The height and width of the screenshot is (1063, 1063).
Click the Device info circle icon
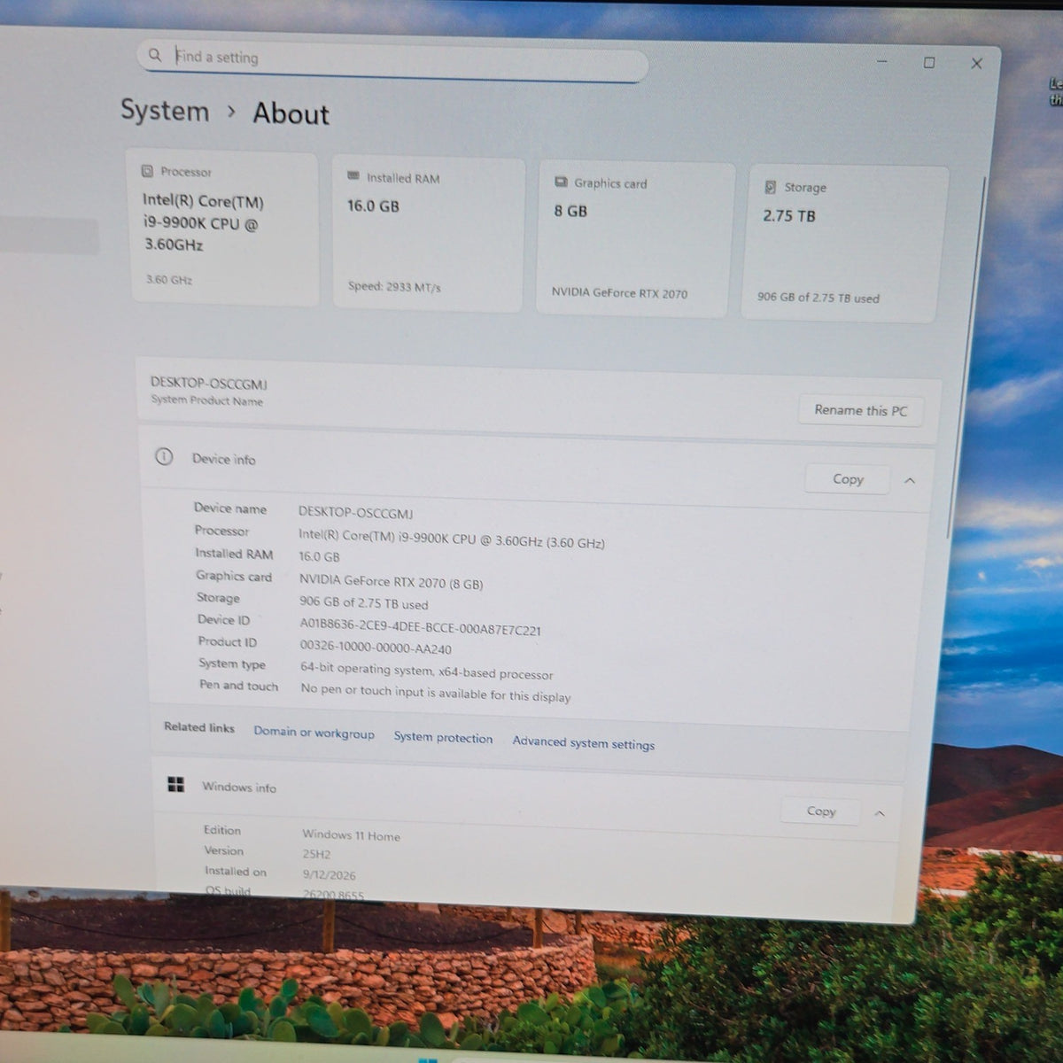(x=164, y=457)
